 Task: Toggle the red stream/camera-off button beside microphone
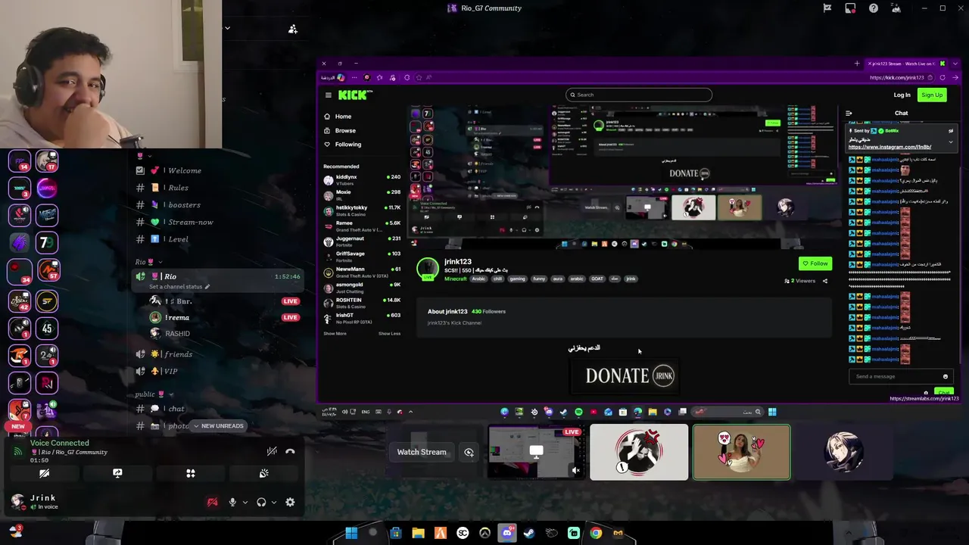tap(212, 502)
